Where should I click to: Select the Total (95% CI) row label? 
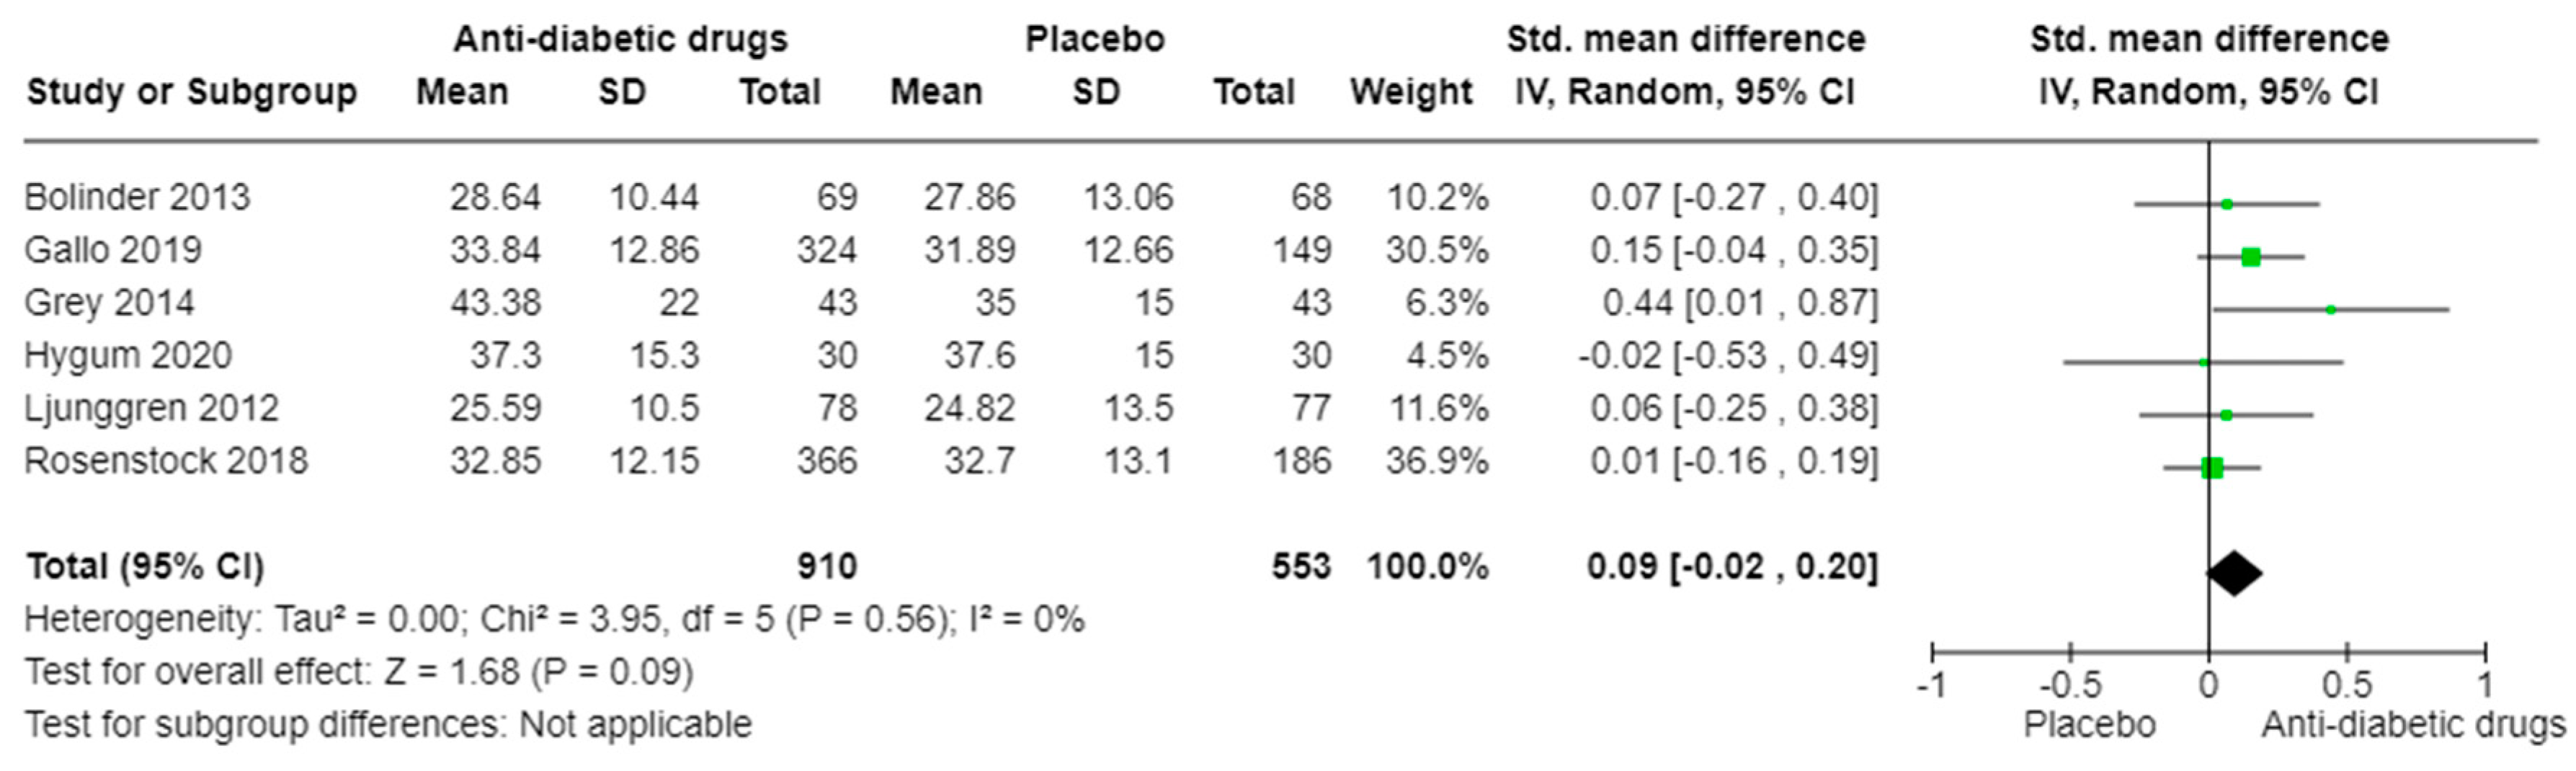145,567
